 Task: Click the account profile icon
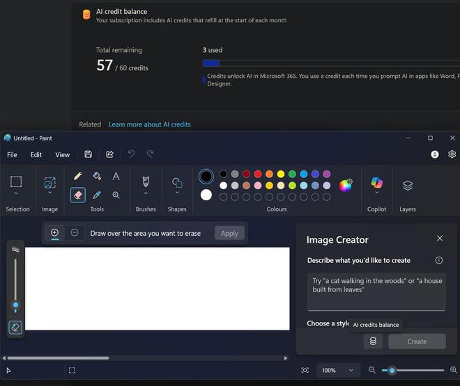[x=435, y=154]
